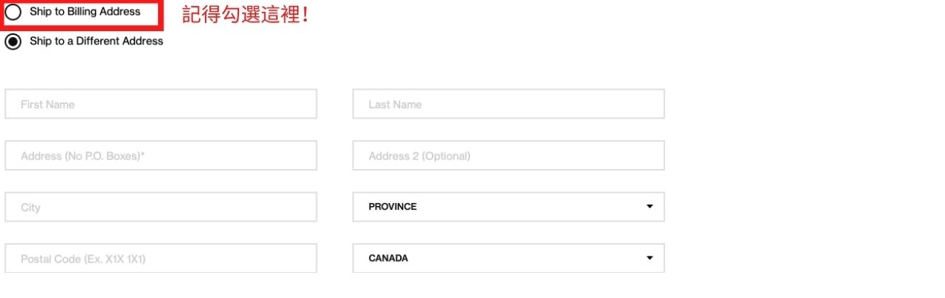Viewport: 945px width, 298px height.
Task: Click the "Ship to a Different Address" label
Action: pos(96,42)
